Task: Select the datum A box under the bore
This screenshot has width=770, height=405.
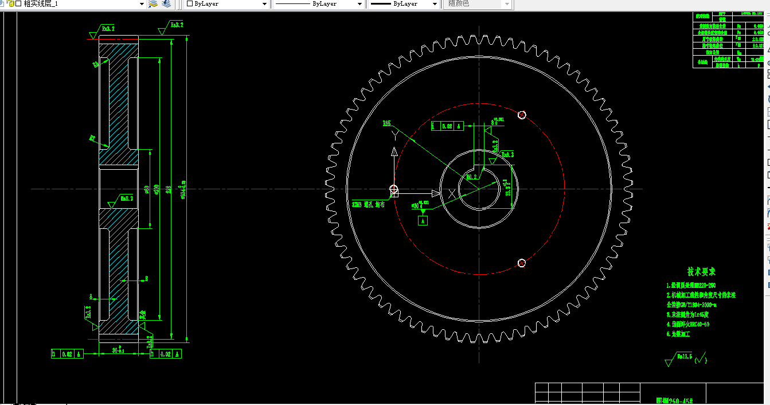Action: click(x=423, y=220)
